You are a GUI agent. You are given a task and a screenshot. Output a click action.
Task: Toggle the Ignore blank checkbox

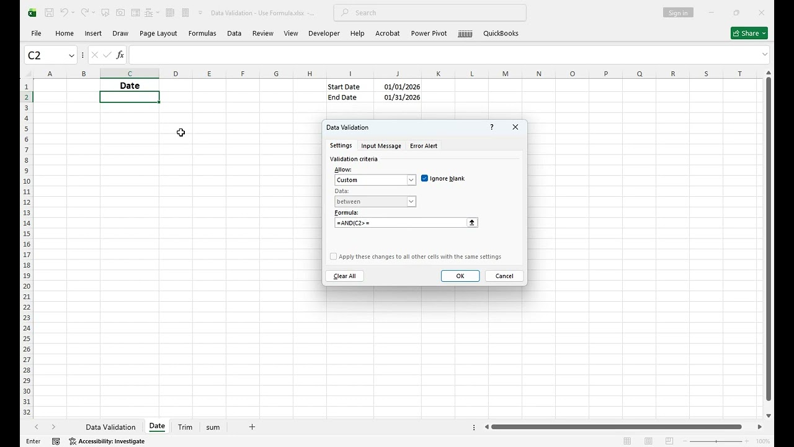click(x=425, y=179)
